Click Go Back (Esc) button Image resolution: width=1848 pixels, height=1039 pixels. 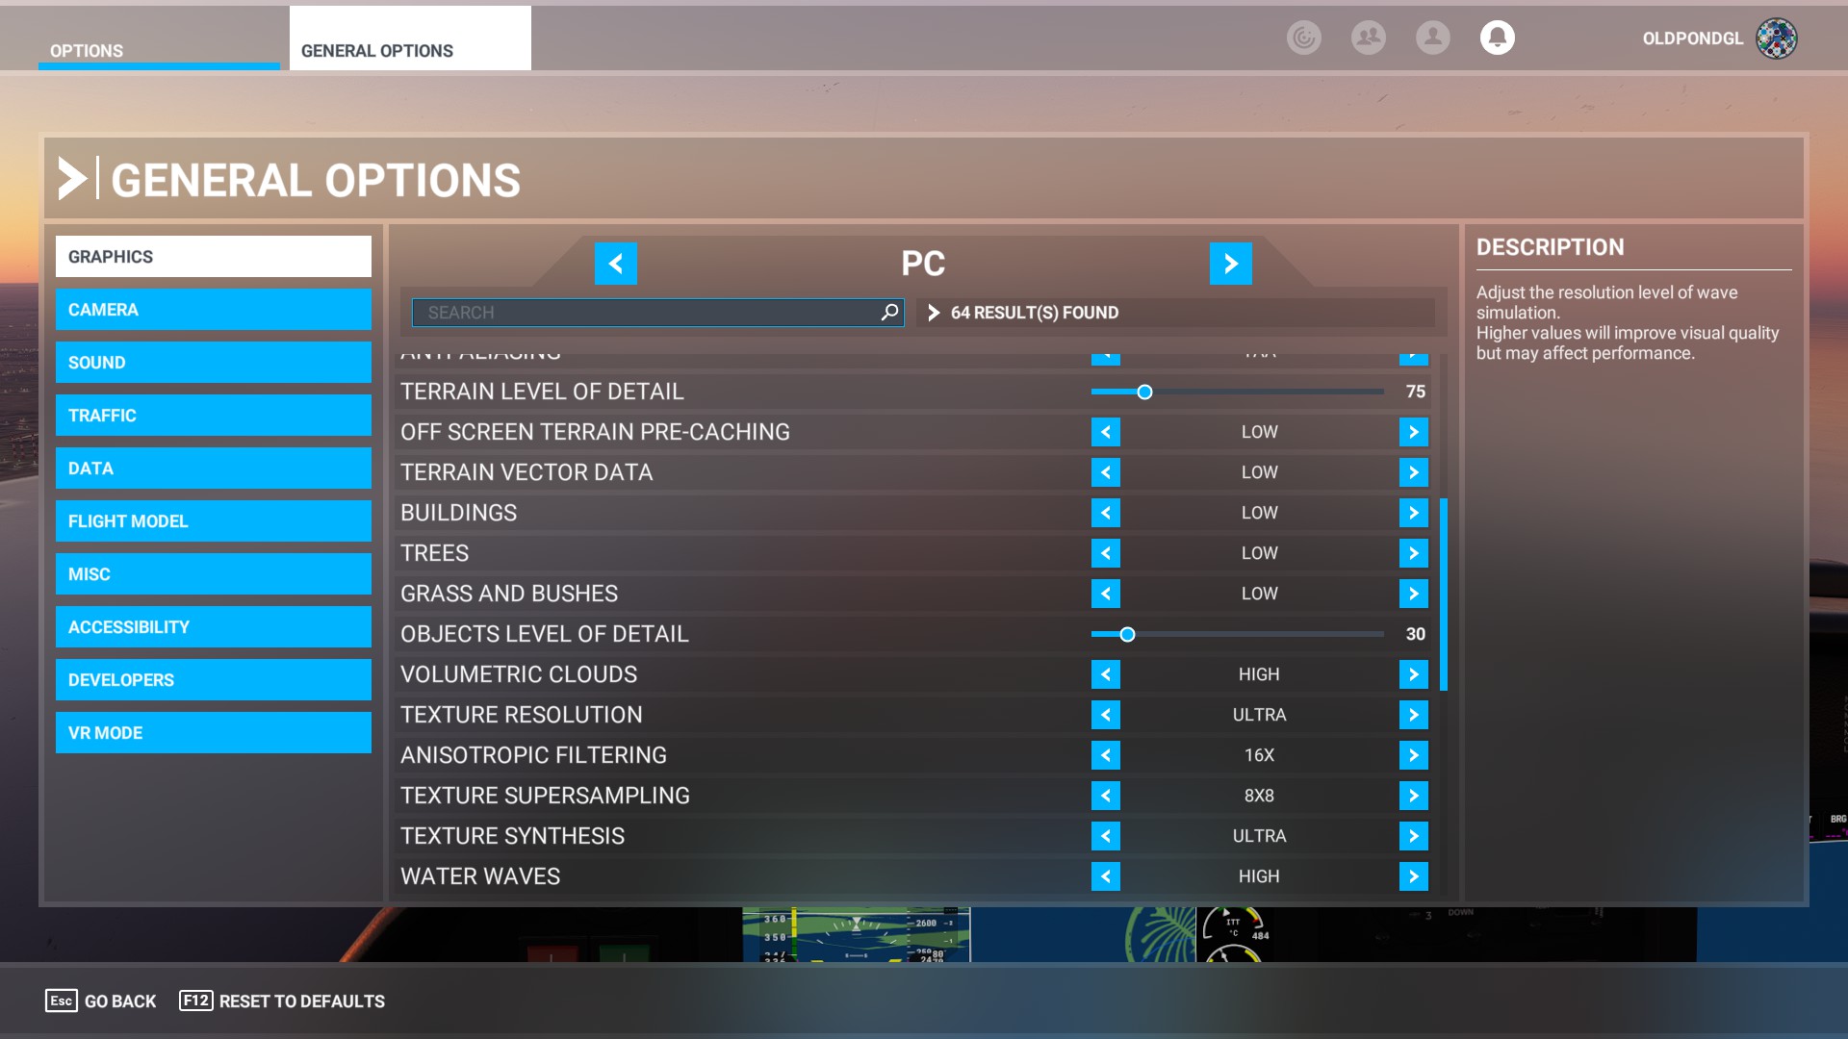coord(101,1001)
